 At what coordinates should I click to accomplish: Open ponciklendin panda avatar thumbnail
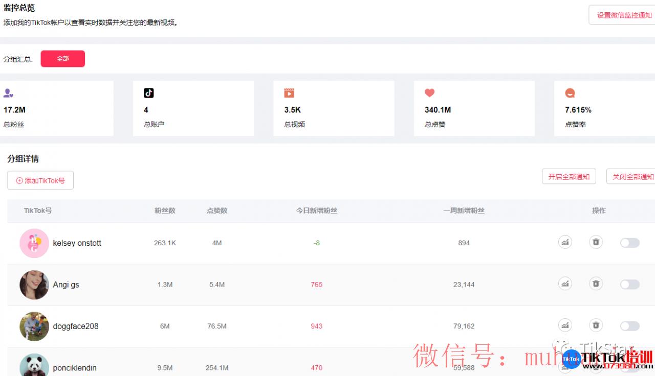(34, 365)
